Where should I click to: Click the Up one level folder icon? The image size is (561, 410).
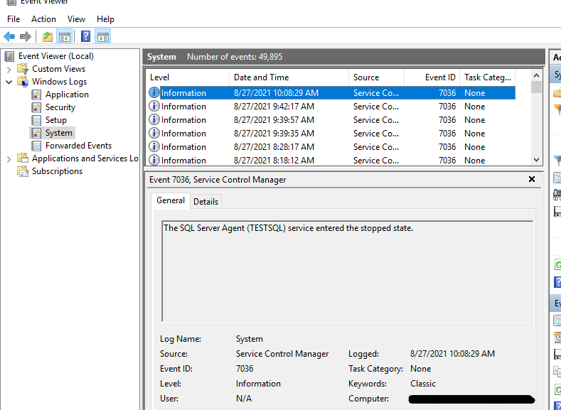(x=47, y=36)
